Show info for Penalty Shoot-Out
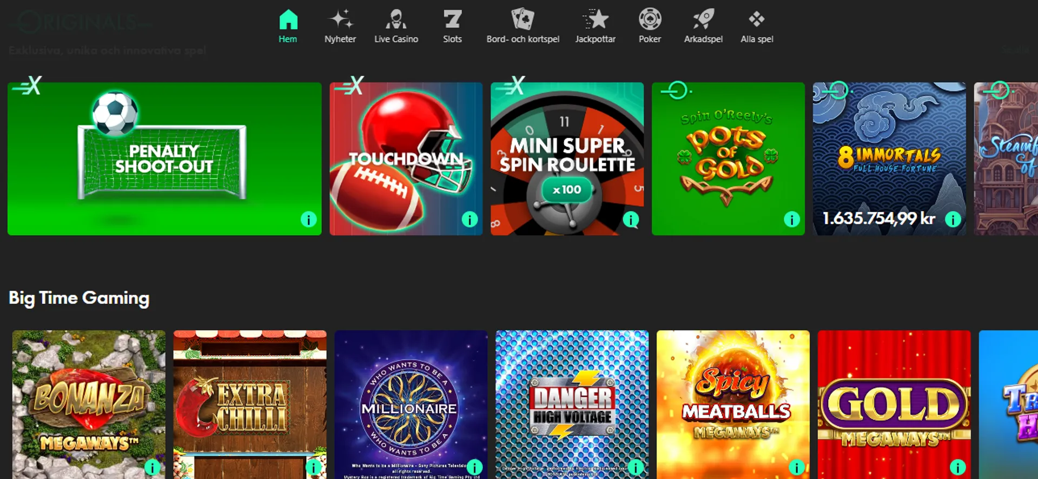The image size is (1038, 479). pos(308,219)
